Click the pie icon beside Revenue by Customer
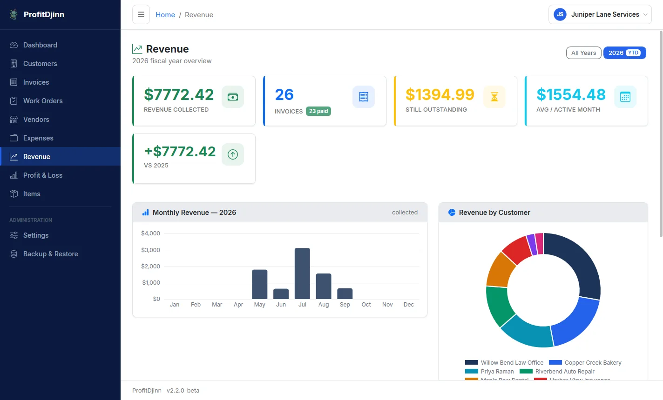 [x=452, y=213]
